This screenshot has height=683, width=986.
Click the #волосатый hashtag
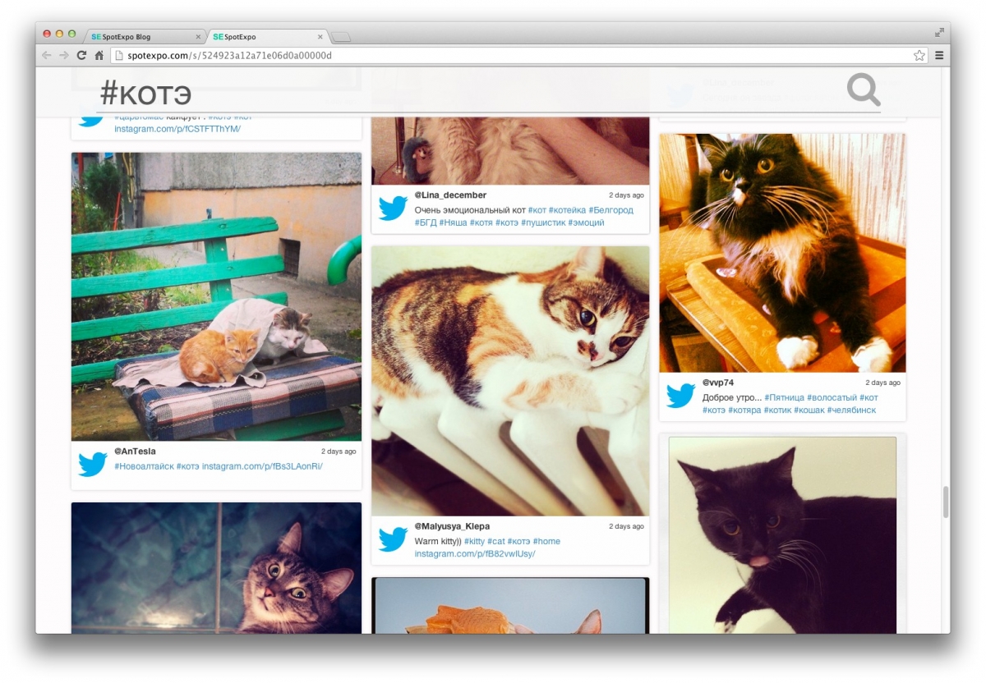832,397
